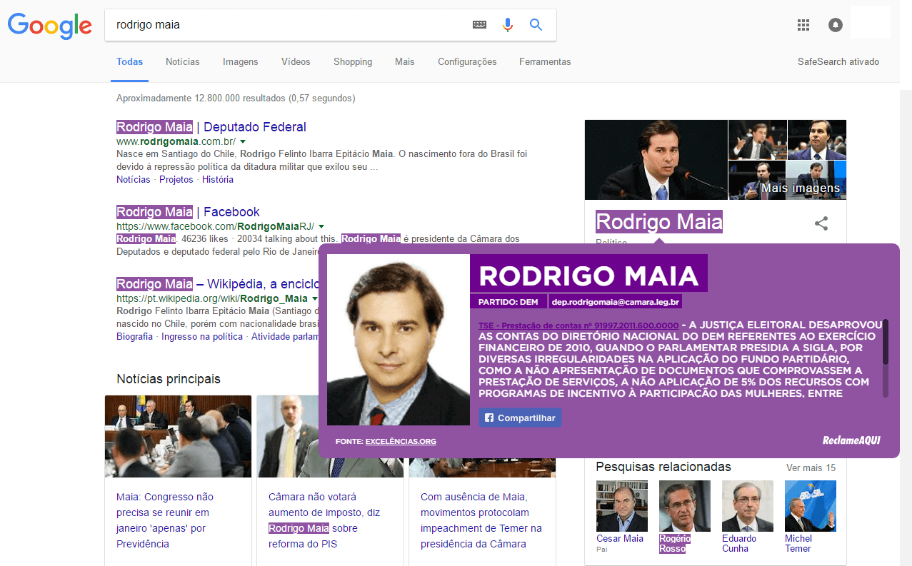Image resolution: width=912 pixels, height=566 pixels.
Task: Click in the search box containing rodrigo maia
Action: point(286,25)
